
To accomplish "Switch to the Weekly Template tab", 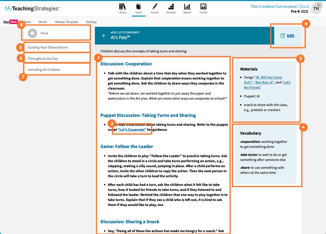I will click(66, 22).
